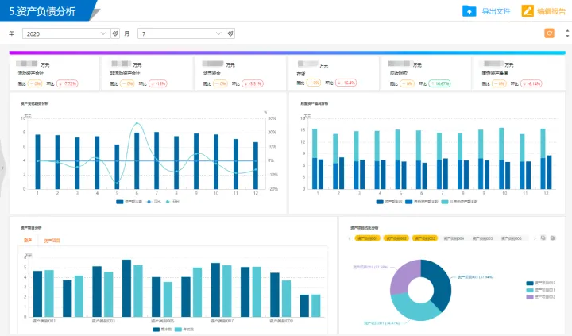Click the first yellow pill 资产类别001
Screen dimensions: 572x336
point(367,238)
